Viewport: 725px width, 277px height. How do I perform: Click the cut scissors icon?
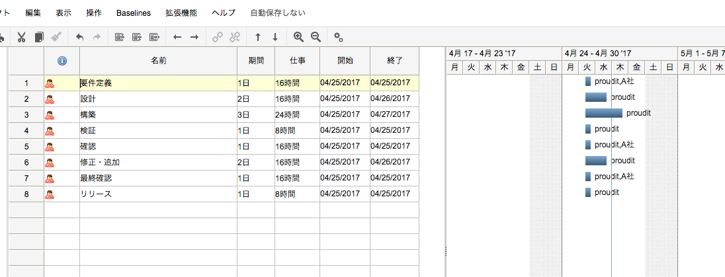tap(21, 37)
